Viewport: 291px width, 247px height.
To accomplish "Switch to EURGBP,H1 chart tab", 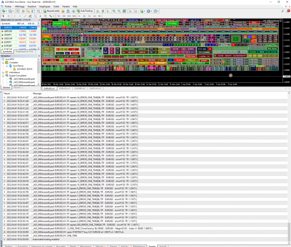I will pyautogui.click(x=80, y=89).
